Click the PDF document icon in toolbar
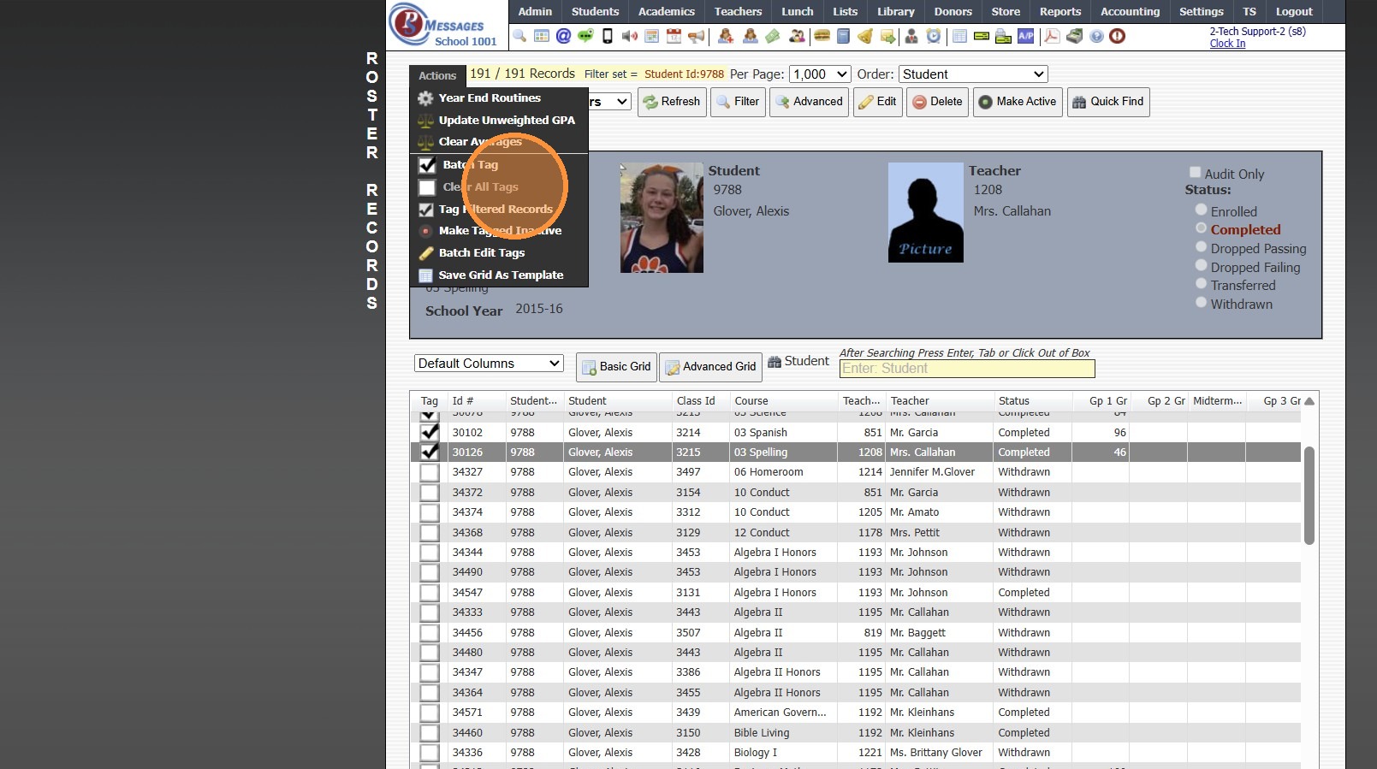 [x=1052, y=36]
